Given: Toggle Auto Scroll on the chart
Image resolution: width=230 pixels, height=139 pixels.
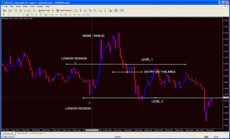Looking at the screenshot, I should click(100, 10).
